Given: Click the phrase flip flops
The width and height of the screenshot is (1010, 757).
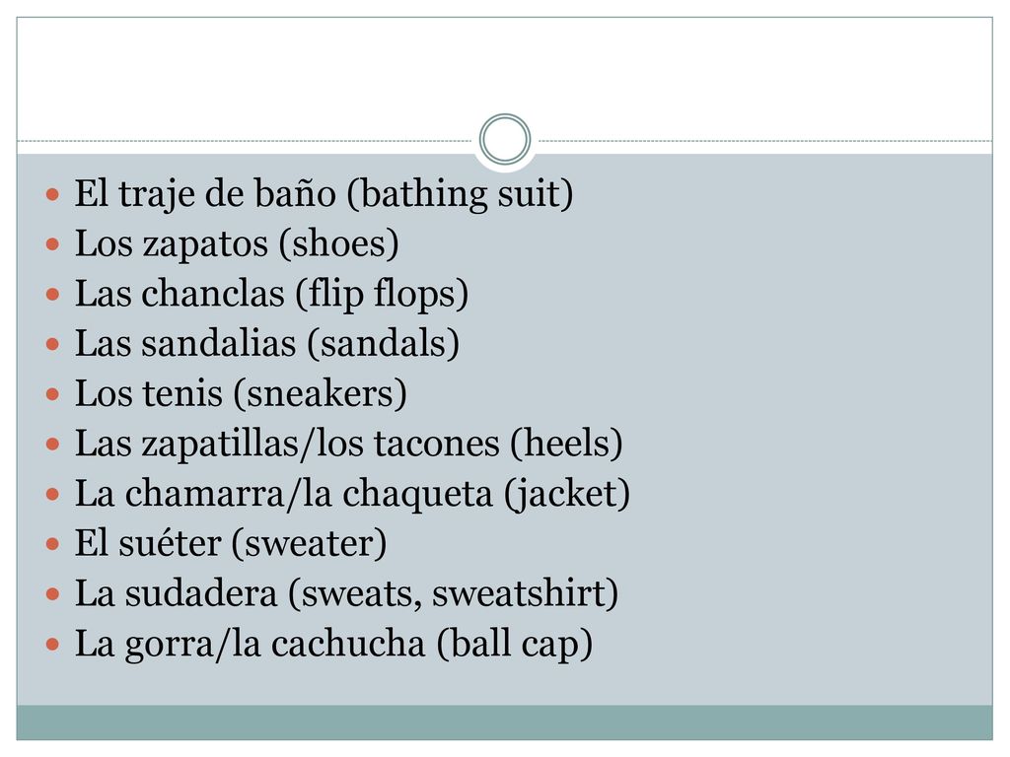Looking at the screenshot, I should pos(382,295).
